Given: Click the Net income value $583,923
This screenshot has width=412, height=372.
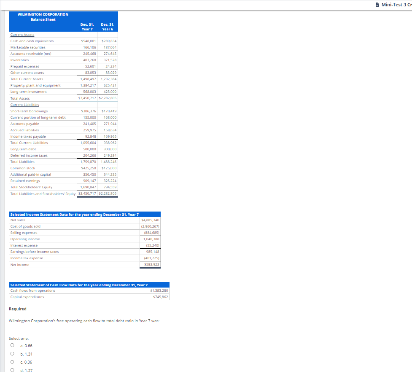Looking at the screenshot, I should click(151, 264).
